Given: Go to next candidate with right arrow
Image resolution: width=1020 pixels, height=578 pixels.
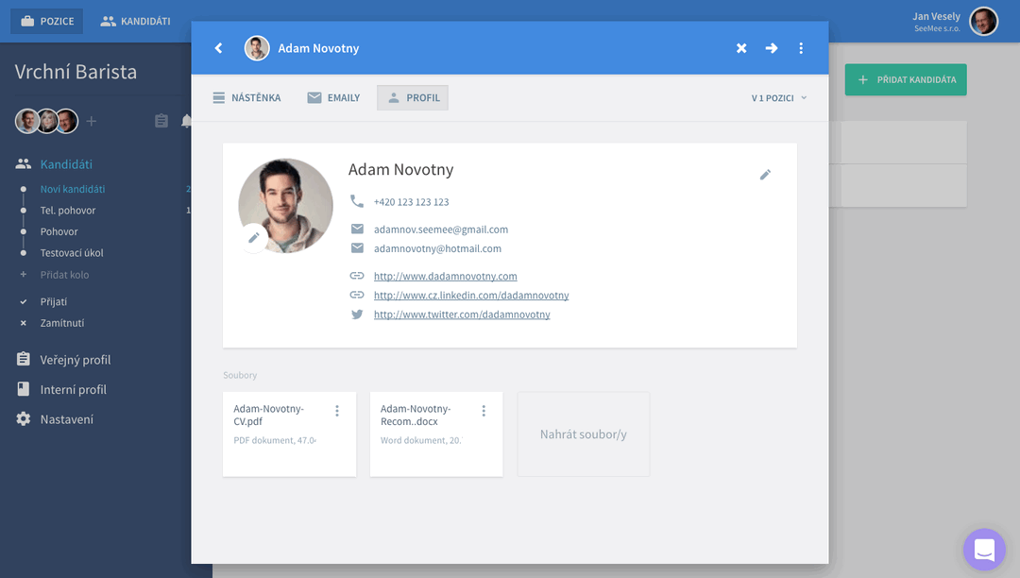Looking at the screenshot, I should 771,48.
